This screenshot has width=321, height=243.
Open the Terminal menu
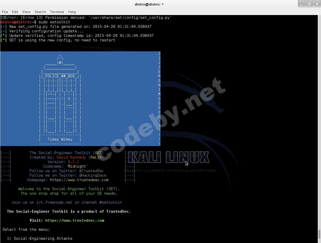[57, 12]
